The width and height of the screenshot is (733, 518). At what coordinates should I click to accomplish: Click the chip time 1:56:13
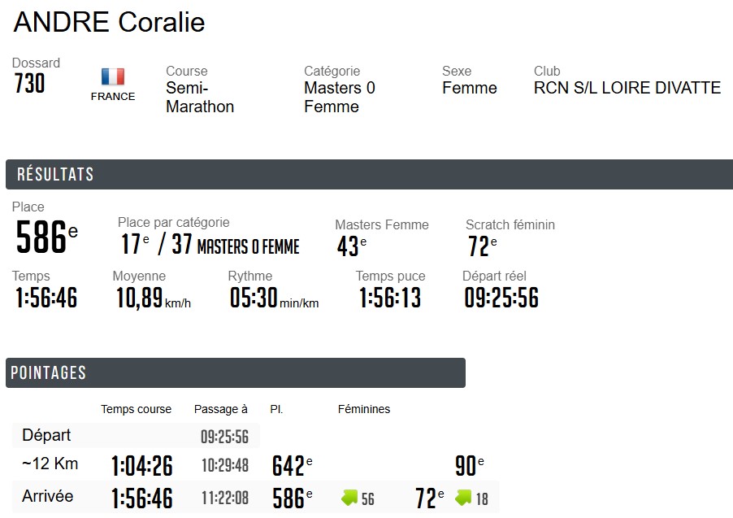390,298
